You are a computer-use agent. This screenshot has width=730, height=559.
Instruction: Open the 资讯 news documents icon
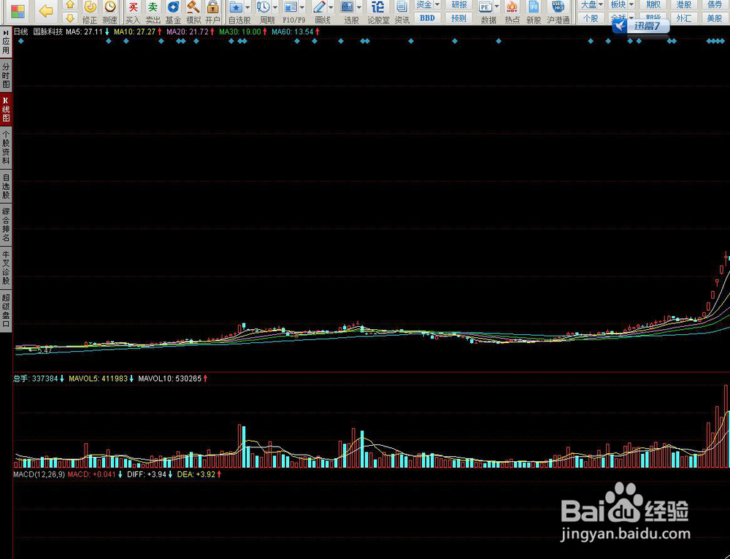click(401, 12)
